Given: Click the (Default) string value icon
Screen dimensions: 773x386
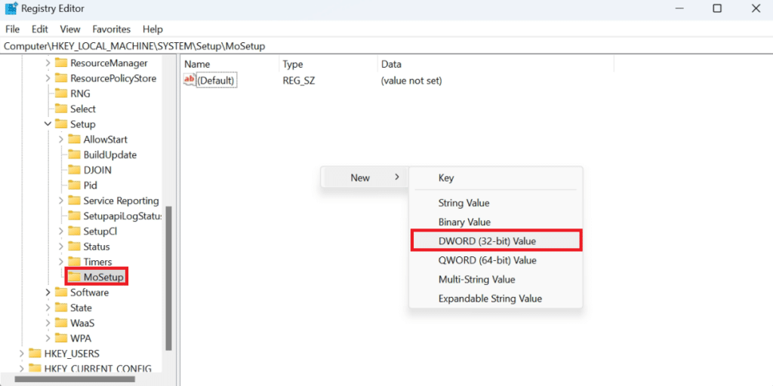Looking at the screenshot, I should (189, 80).
